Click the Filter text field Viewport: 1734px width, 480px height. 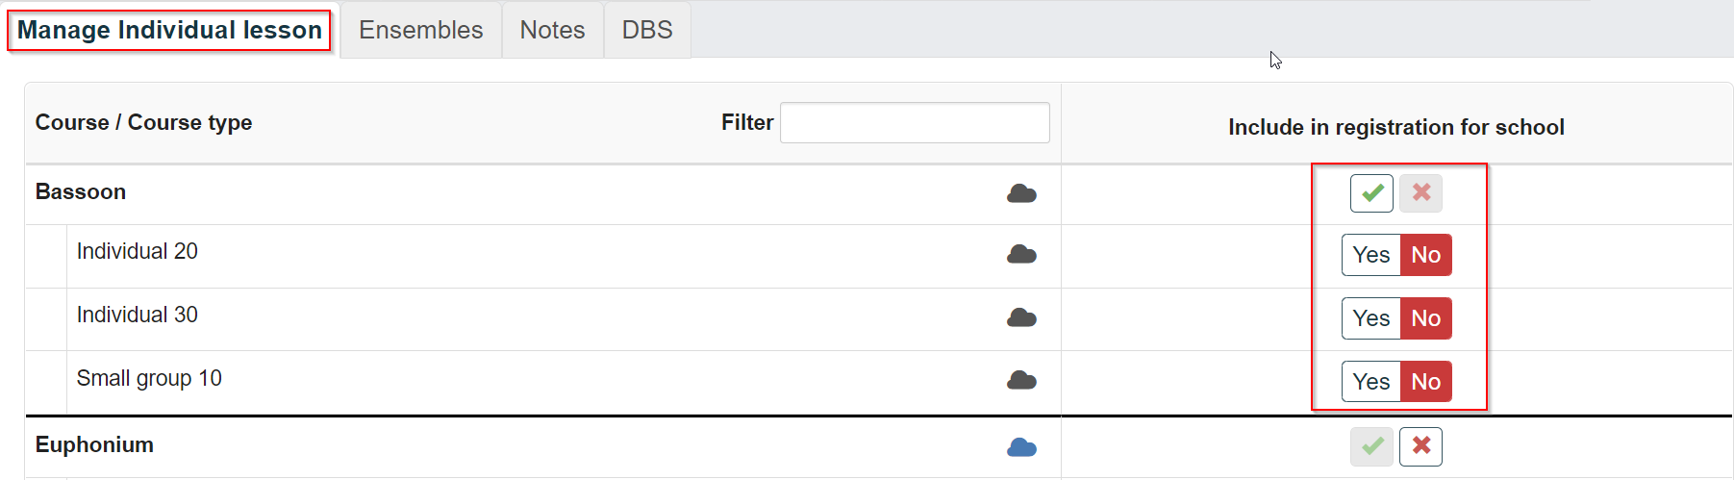tap(915, 123)
